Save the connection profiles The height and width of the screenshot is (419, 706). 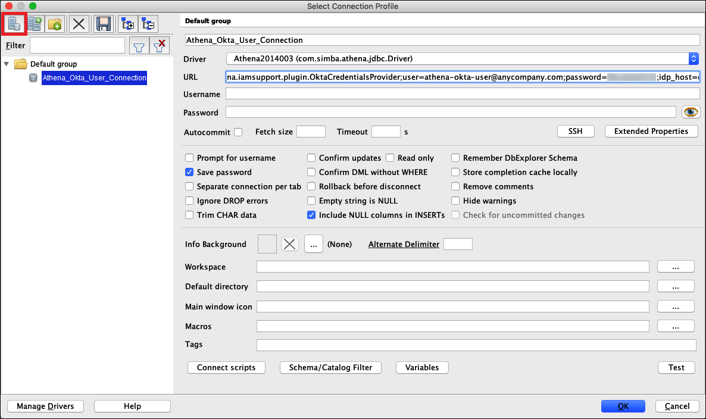pyautogui.click(x=102, y=24)
